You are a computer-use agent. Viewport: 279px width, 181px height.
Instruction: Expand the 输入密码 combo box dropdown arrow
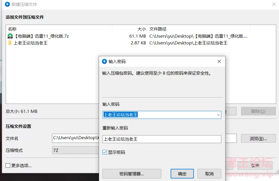(x=218, y=115)
